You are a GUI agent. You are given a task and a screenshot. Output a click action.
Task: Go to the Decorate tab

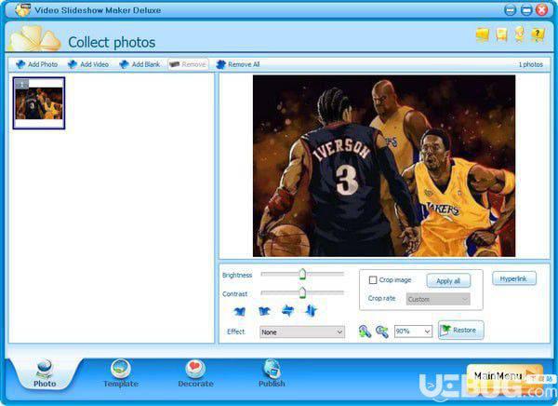pyautogui.click(x=195, y=373)
